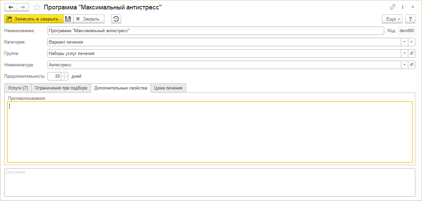The image size is (422, 201).
Task: Open the Еще dropdown menu
Action: point(392,19)
